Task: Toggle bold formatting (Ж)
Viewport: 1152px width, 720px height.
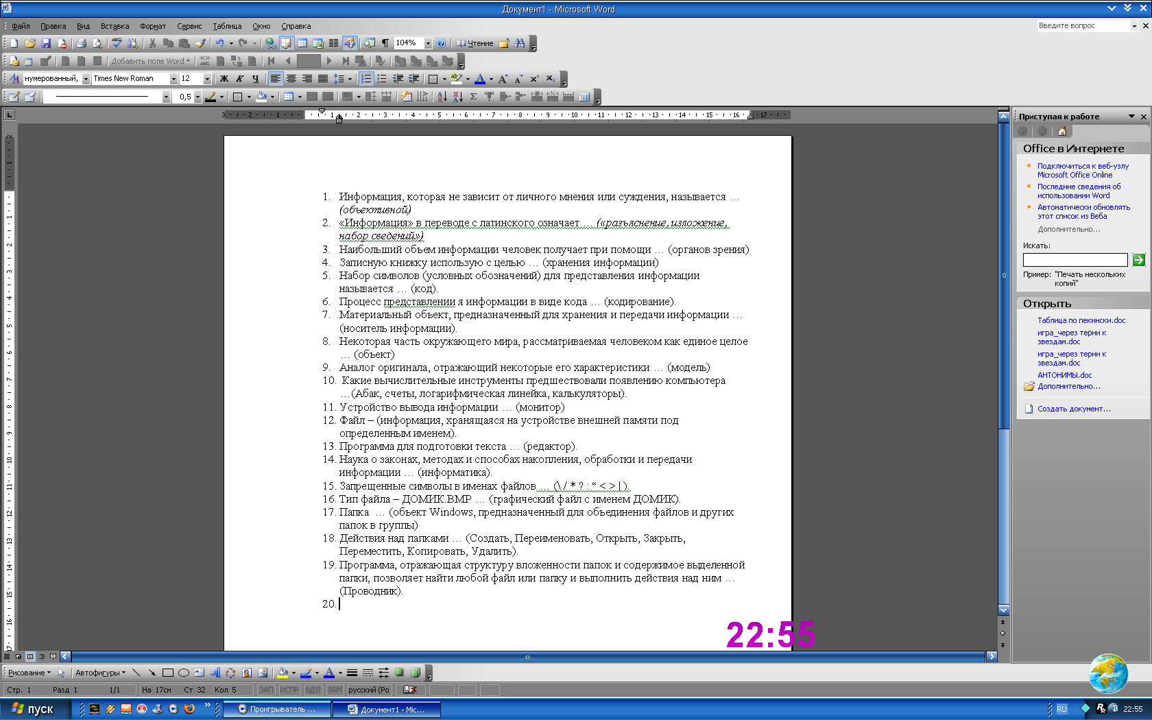Action: tap(224, 79)
